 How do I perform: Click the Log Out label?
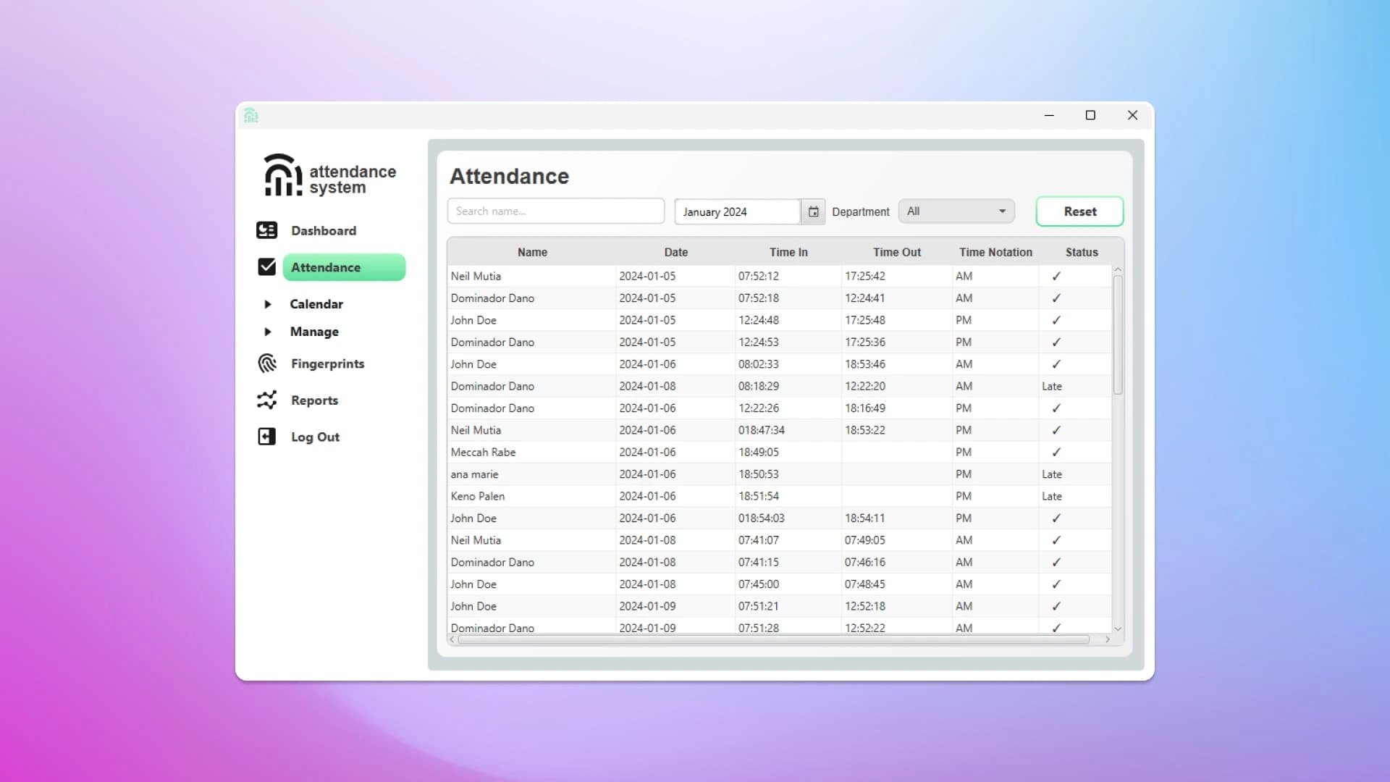(x=315, y=437)
